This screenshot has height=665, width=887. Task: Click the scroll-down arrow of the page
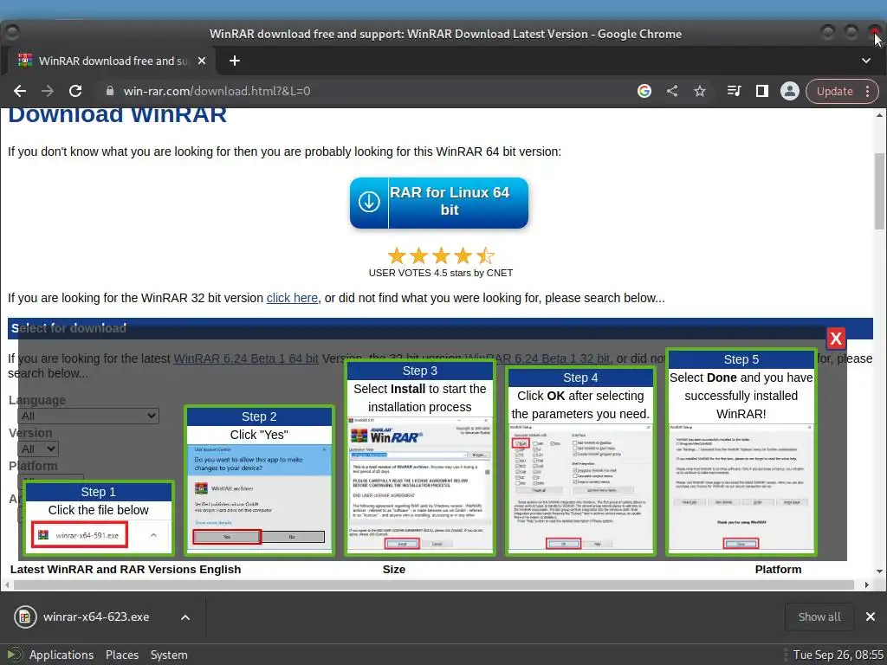coord(879,571)
